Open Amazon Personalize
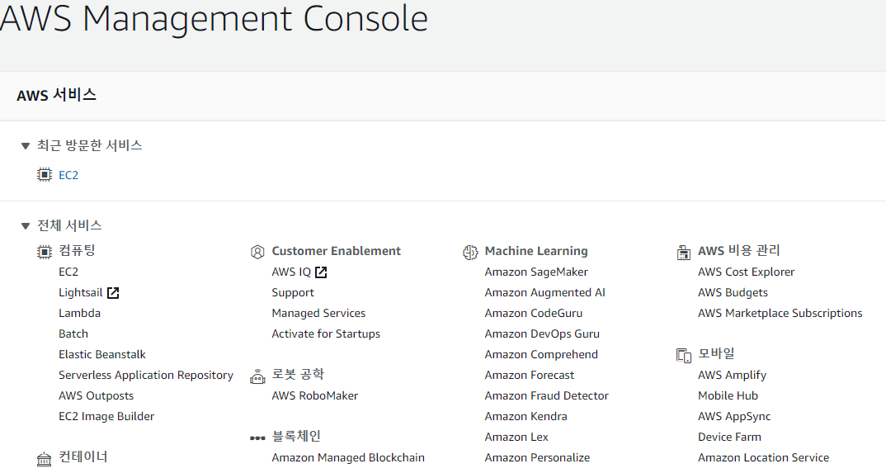The width and height of the screenshot is (886, 473). pos(537,458)
